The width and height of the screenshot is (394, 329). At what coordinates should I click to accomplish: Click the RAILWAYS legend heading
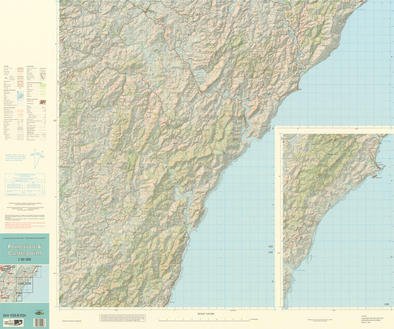coord(30,66)
